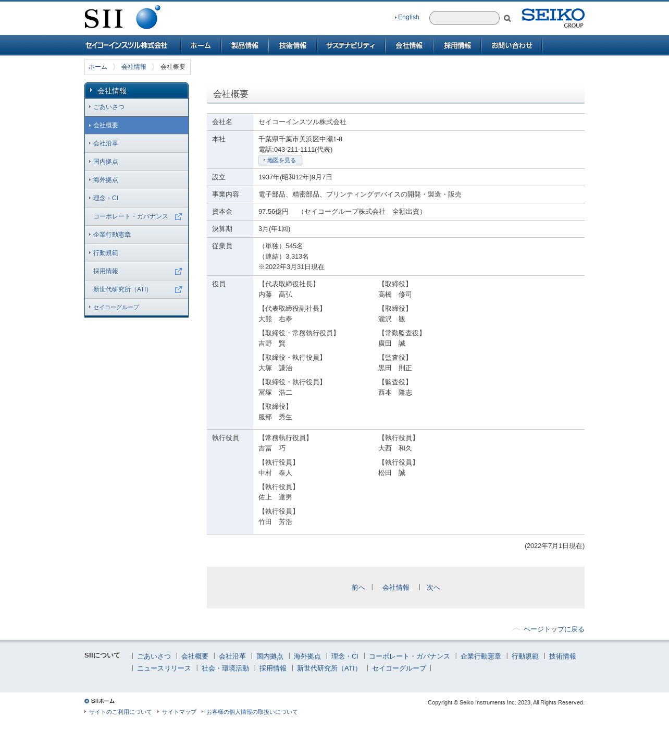
Task: Open footer link ニュースリリース
Action: click(164, 668)
